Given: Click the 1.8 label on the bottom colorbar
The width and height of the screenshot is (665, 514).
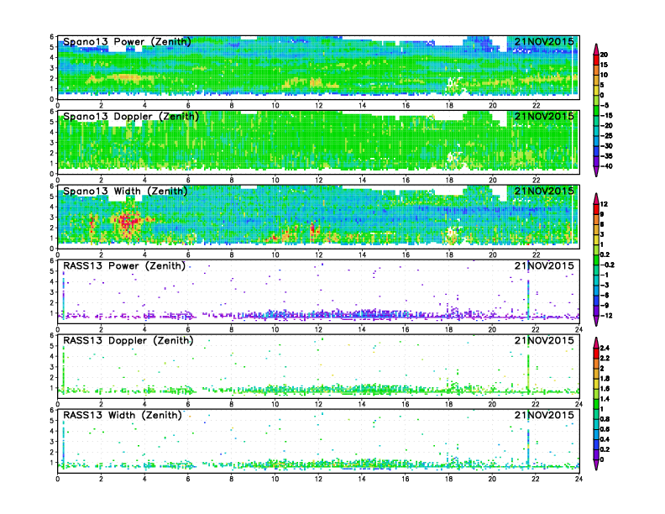Looking at the screenshot, I should pos(605,378).
